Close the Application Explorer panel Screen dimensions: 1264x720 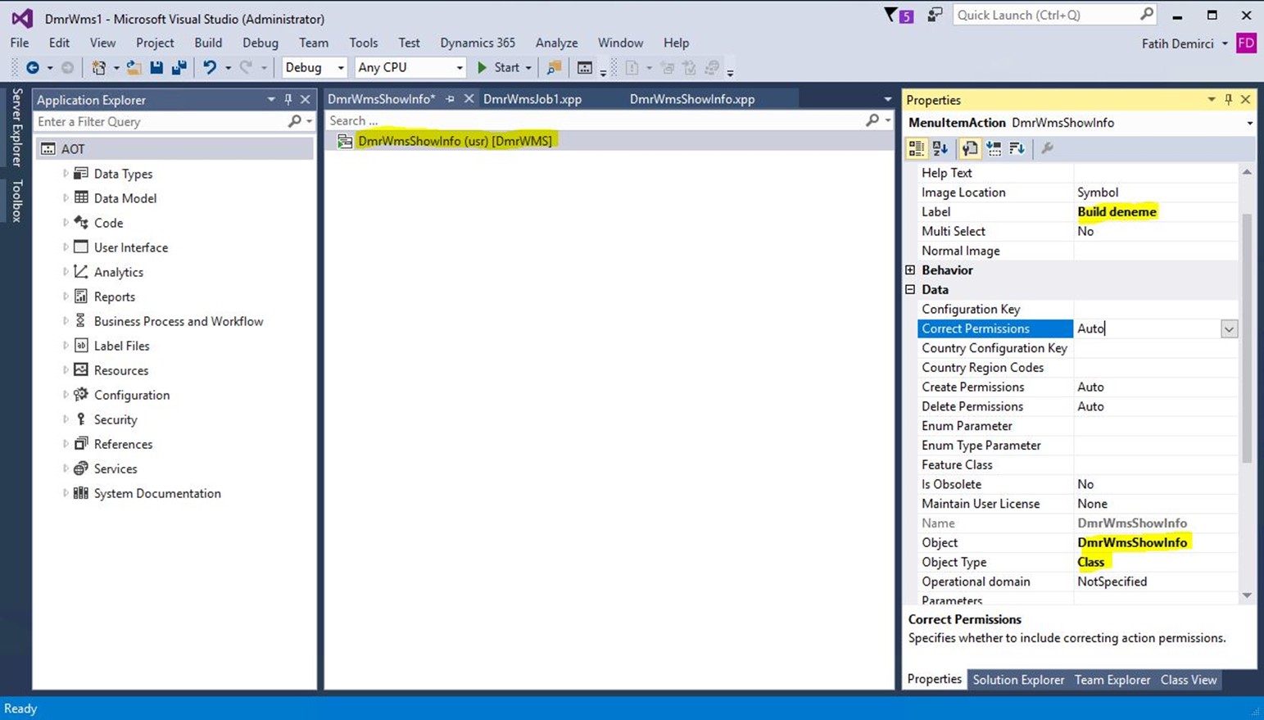coord(305,99)
